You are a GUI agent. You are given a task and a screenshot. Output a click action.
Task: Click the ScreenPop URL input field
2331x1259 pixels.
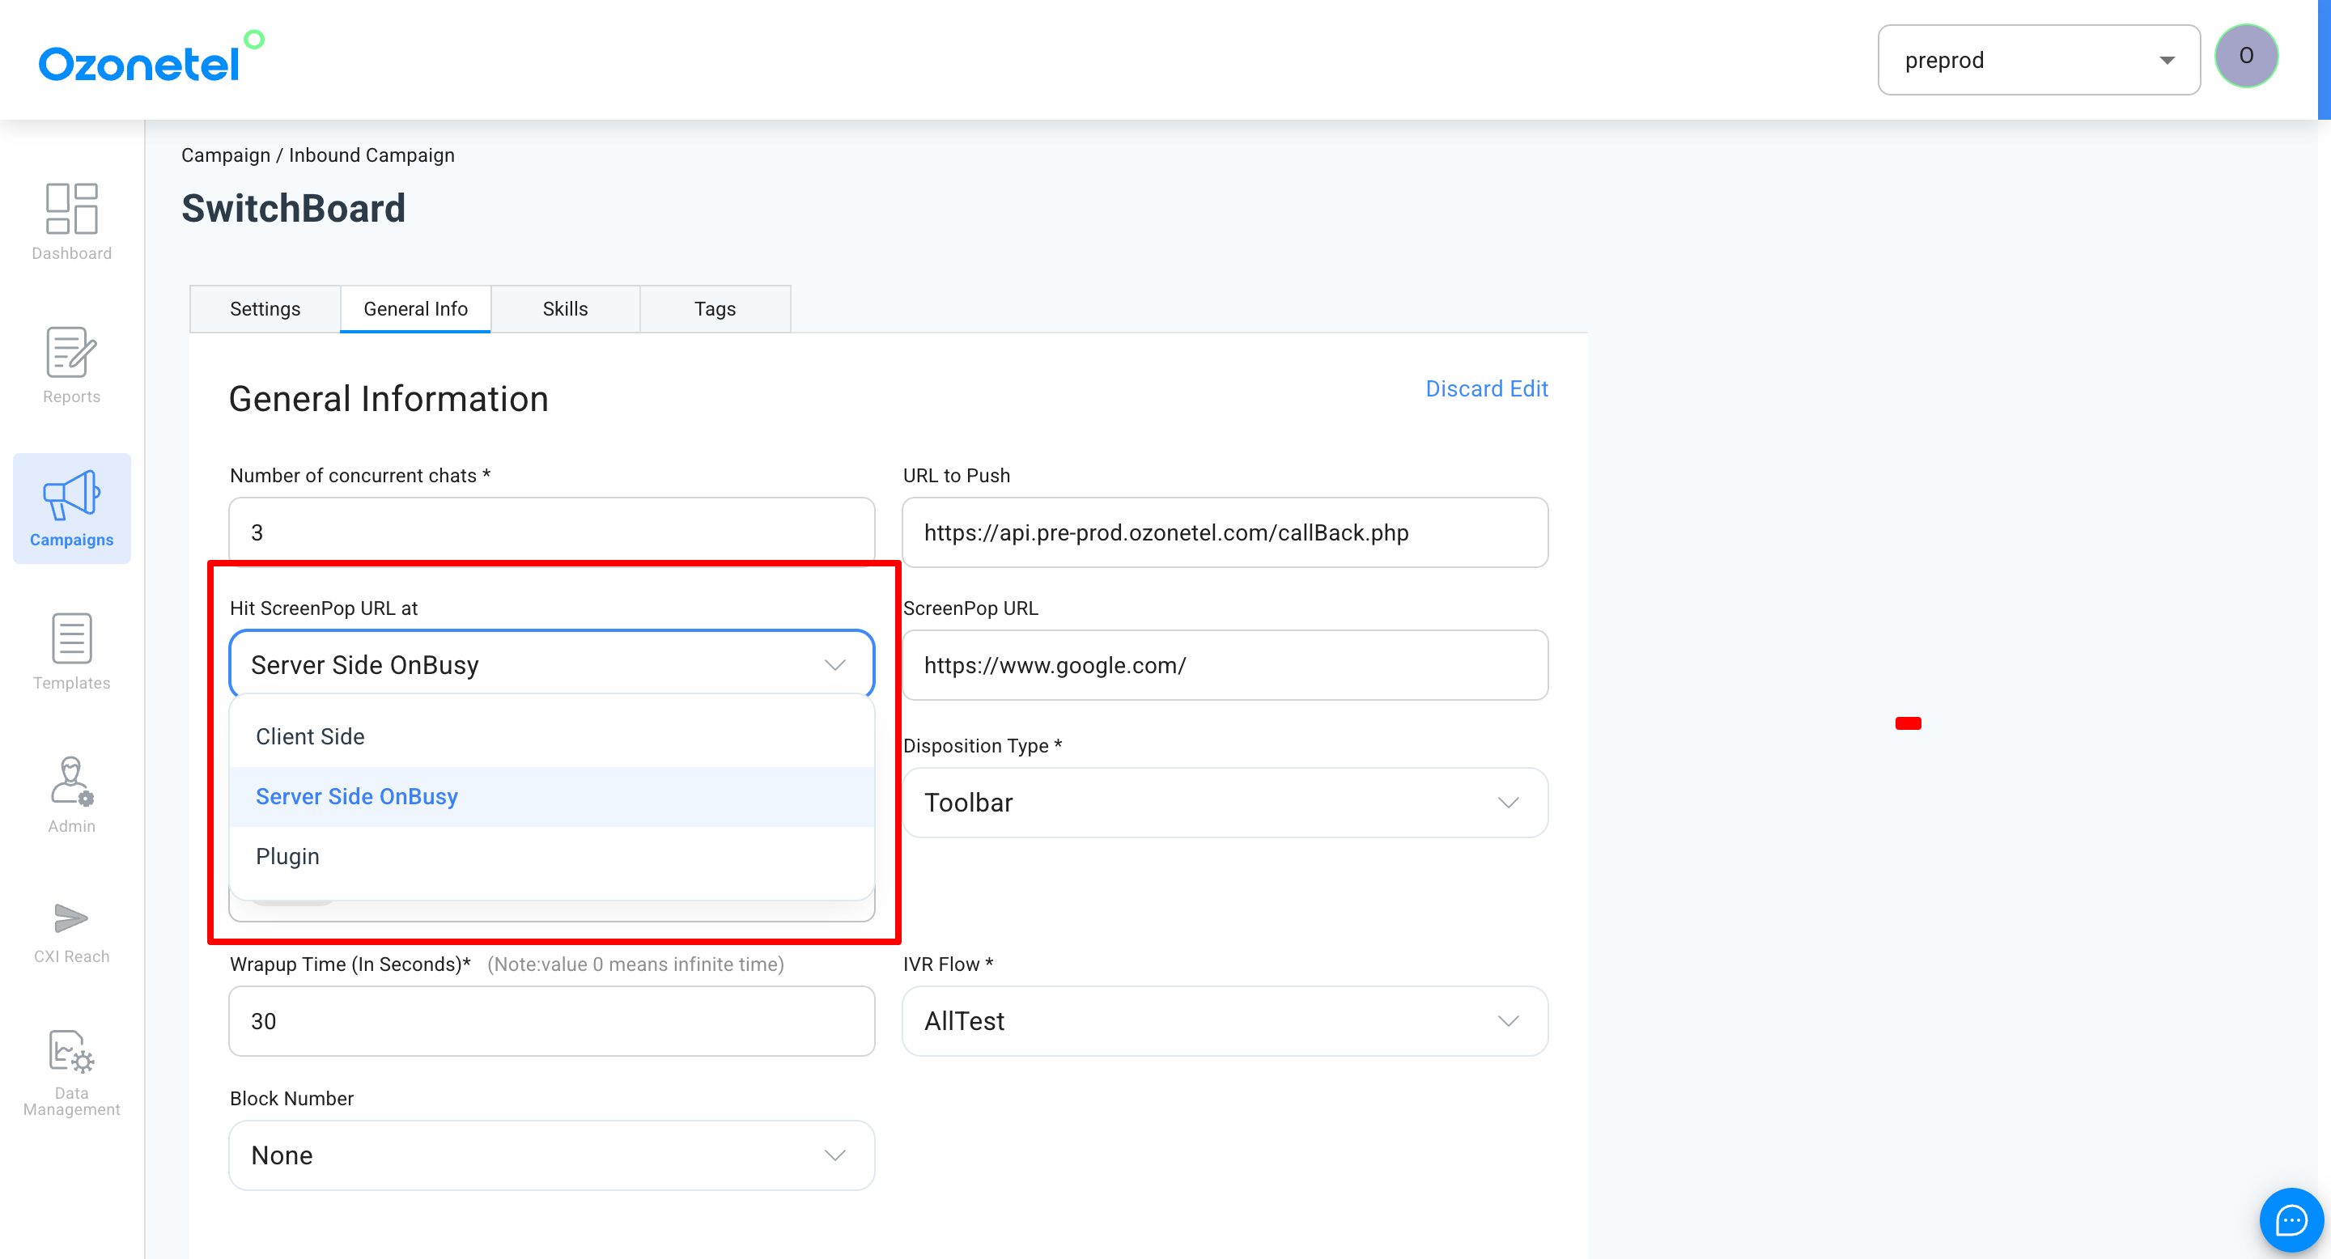click(x=1224, y=665)
